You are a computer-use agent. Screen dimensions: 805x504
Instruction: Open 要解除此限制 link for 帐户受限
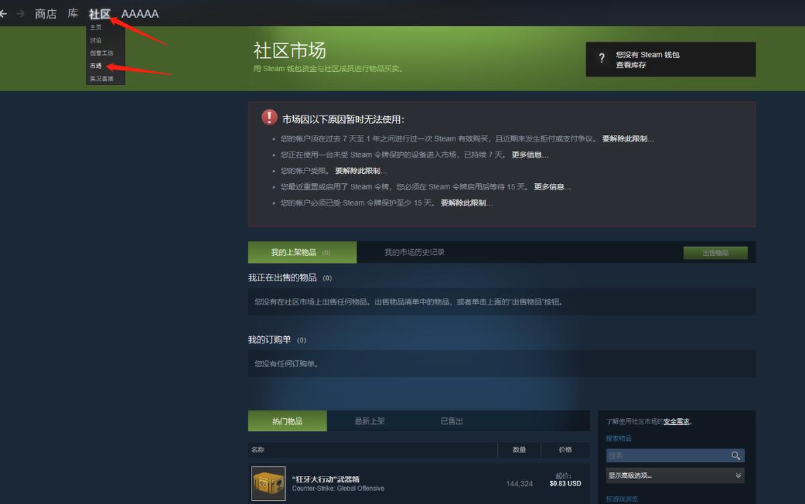(362, 171)
